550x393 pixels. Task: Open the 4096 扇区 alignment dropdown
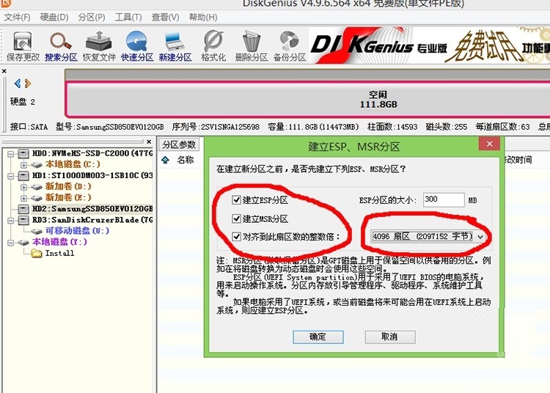click(428, 237)
